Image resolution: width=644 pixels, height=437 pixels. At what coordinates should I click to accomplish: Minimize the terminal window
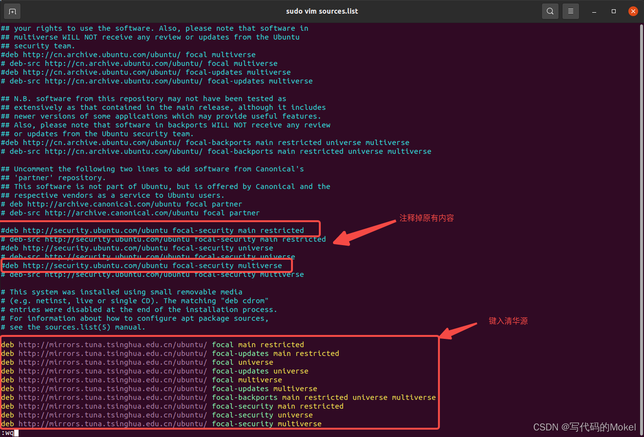pos(594,11)
